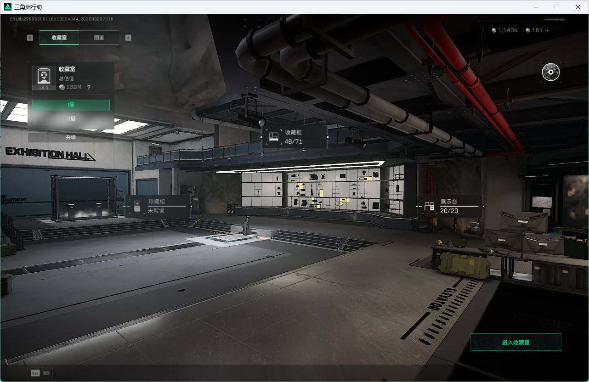The height and width of the screenshot is (382, 589).
Task: Open the 图鉴 tab
Action: coord(99,38)
